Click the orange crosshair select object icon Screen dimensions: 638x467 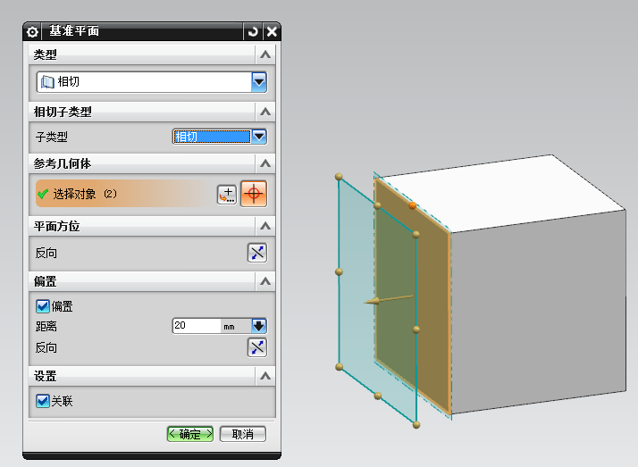pos(254,194)
